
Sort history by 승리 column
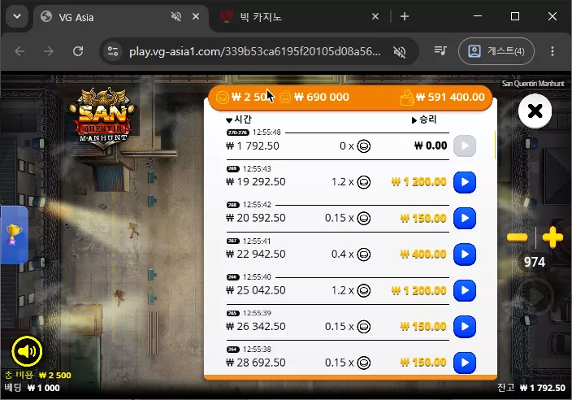[424, 120]
